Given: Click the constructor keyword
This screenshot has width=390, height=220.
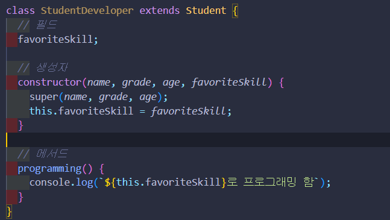Looking at the screenshot, I should (x=50, y=83).
